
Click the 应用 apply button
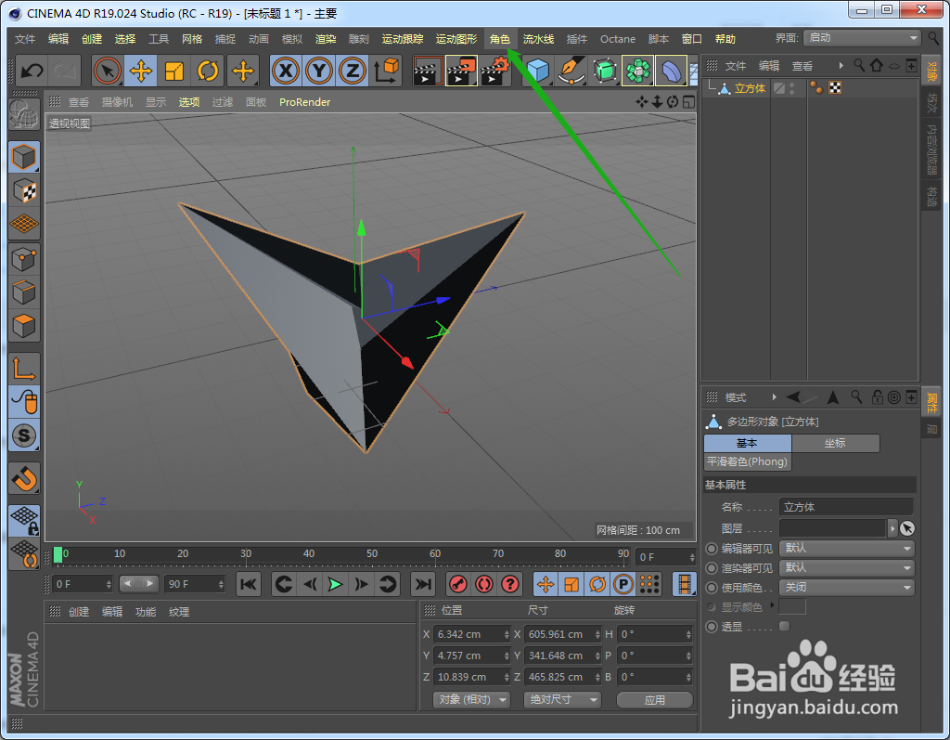(654, 700)
